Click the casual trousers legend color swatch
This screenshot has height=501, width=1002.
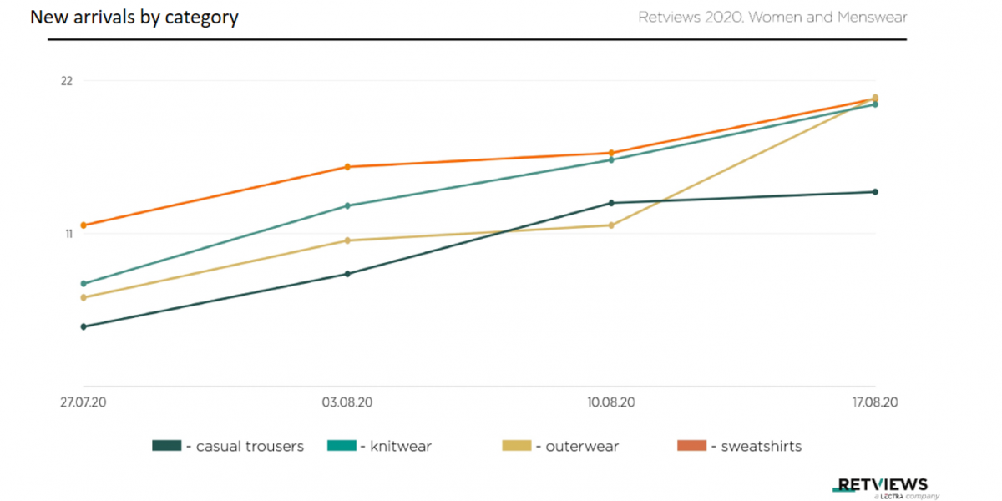(x=166, y=446)
